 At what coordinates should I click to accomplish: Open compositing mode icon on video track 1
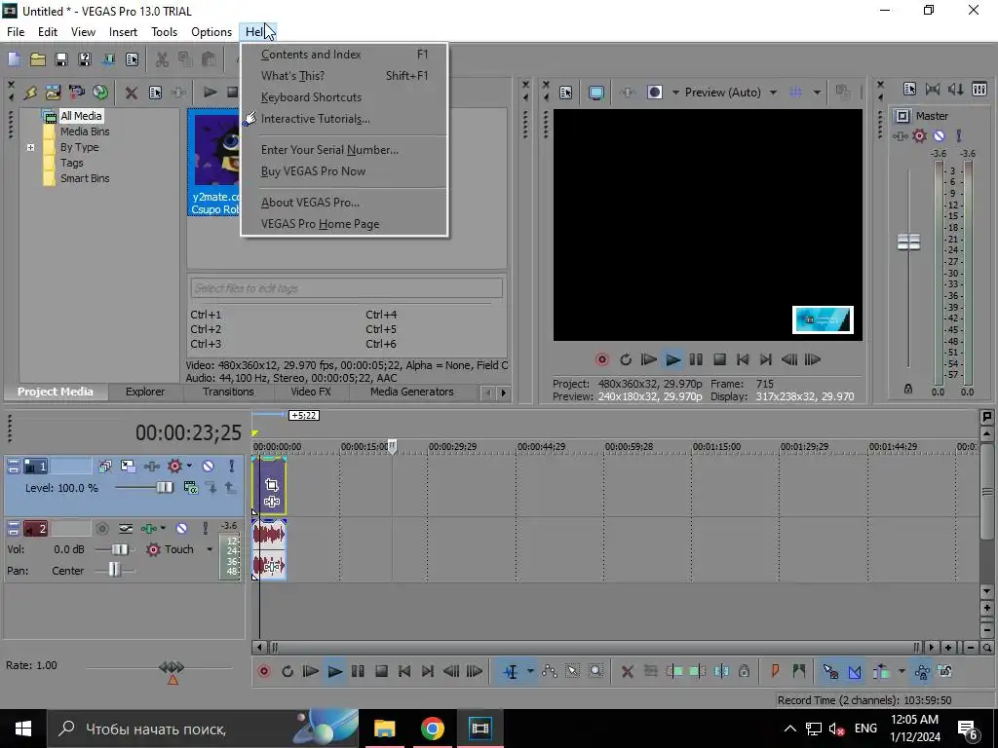point(190,488)
